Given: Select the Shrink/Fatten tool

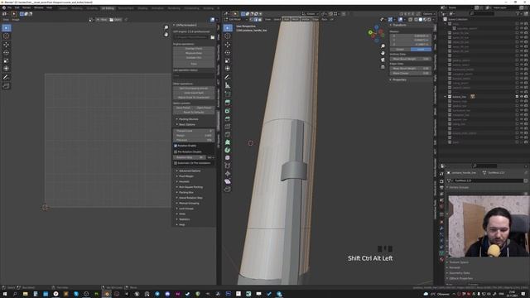Looking at the screenshot, I should 228,173.
